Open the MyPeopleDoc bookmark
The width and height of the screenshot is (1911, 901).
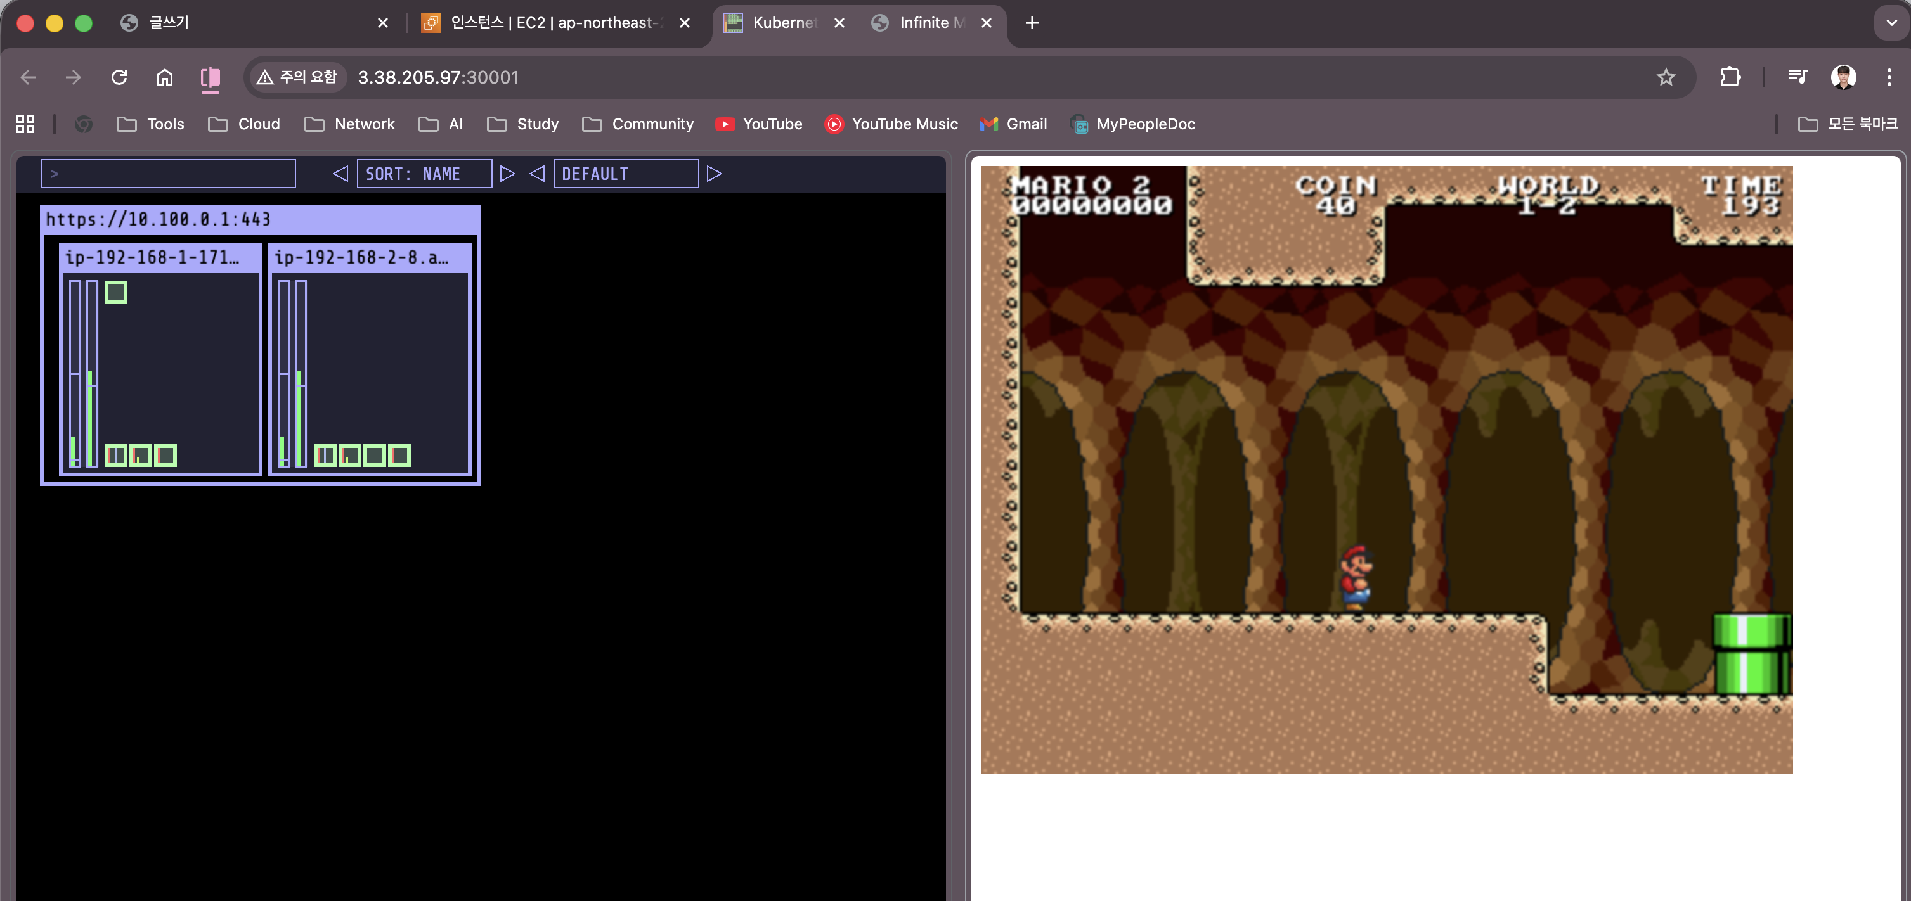pyautogui.click(x=1133, y=124)
